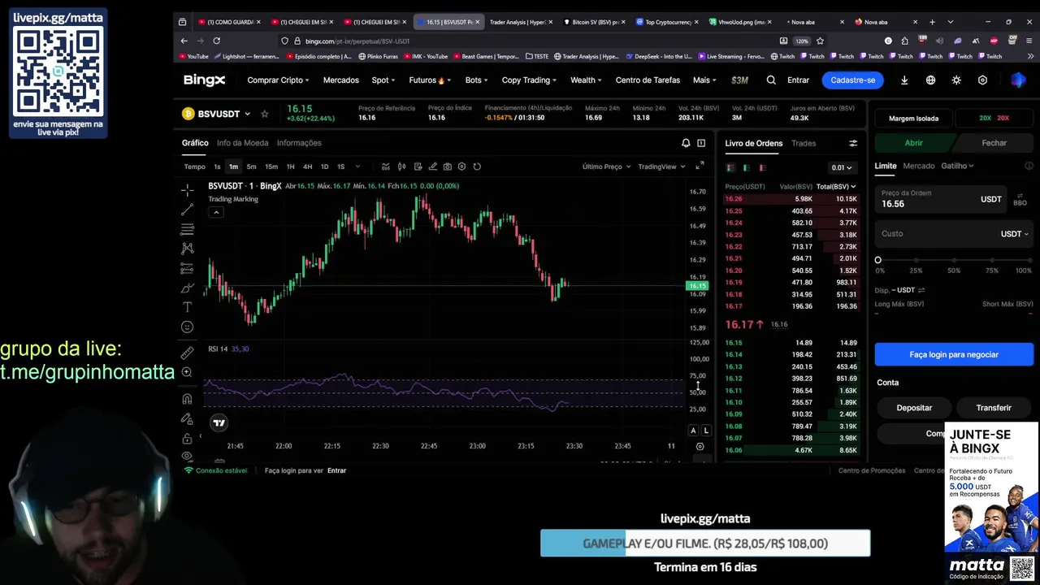The image size is (1040, 585).
Task: Expand chart to fullscreen
Action: pos(700,166)
